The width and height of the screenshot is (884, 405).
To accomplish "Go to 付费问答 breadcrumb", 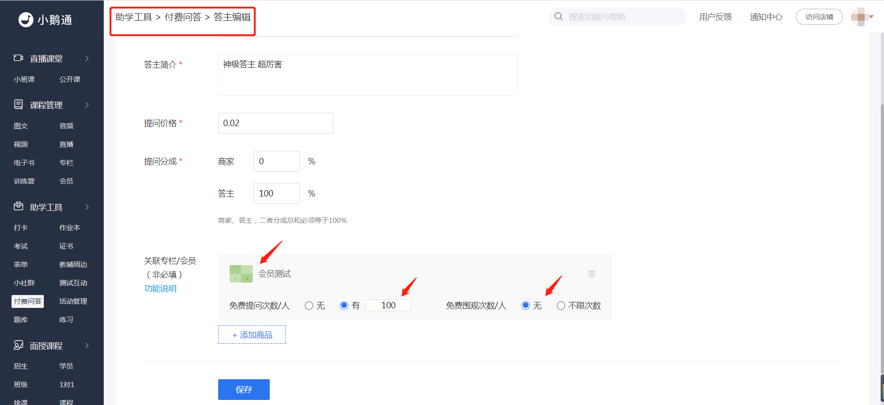I will click(183, 17).
